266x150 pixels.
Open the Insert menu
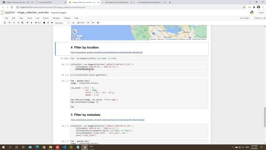pyautogui.click(x=30, y=18)
